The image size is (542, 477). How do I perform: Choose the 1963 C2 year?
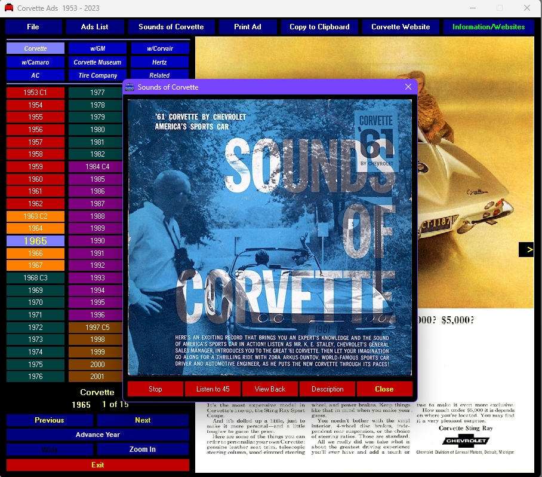(x=35, y=216)
